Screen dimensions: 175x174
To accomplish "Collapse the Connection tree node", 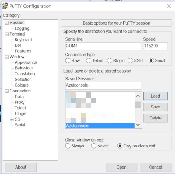I will click(x=7, y=91).
